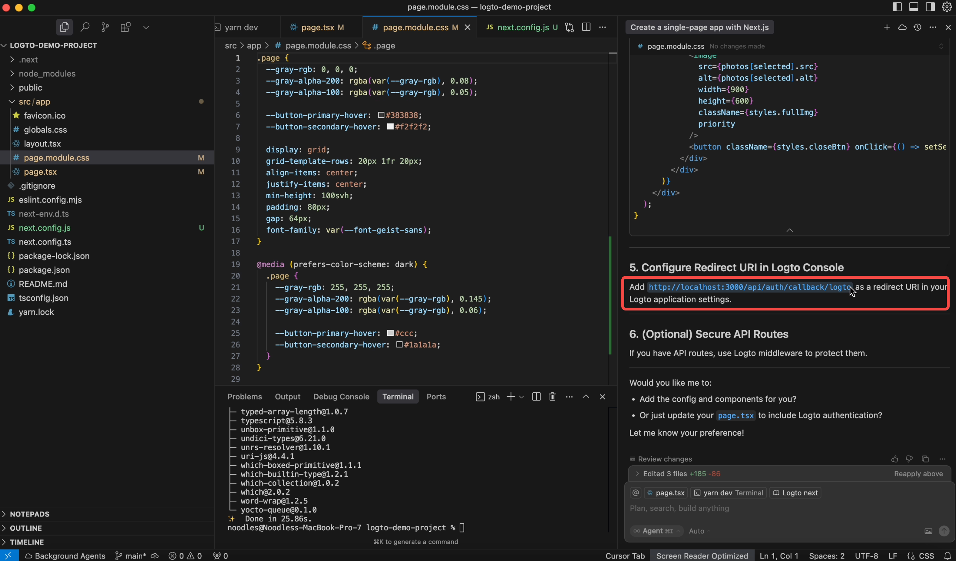Expand the TIMELINE section
Screen dimensions: 956x561
coord(107,542)
